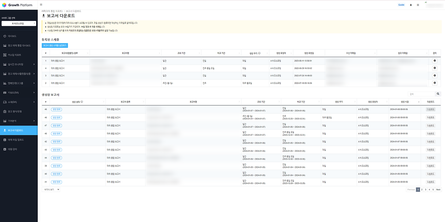Download report number 45
The height and width of the screenshot is (222, 445).
pyautogui.click(x=430, y=109)
